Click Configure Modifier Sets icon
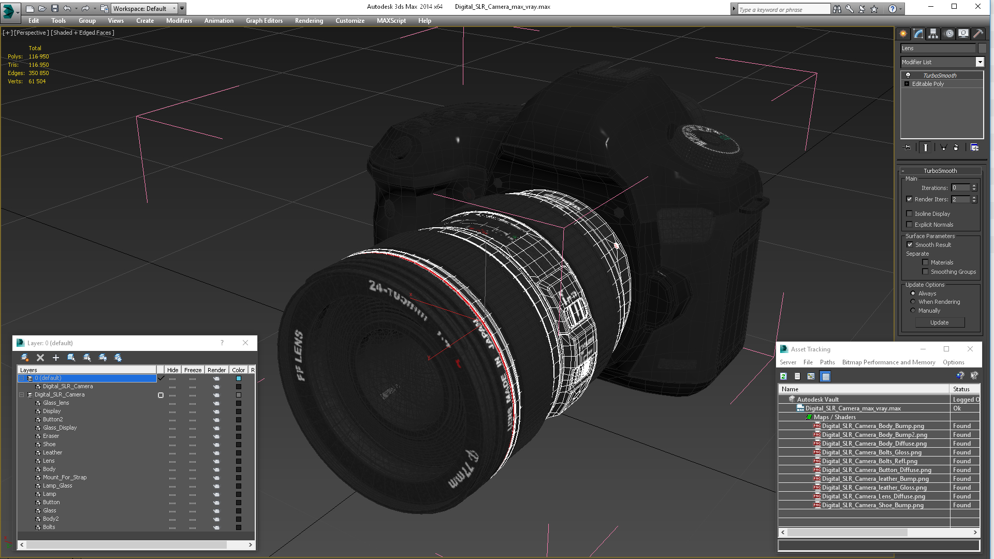994x559 pixels. (974, 148)
